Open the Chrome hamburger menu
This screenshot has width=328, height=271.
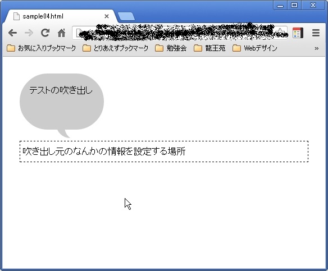[316, 33]
